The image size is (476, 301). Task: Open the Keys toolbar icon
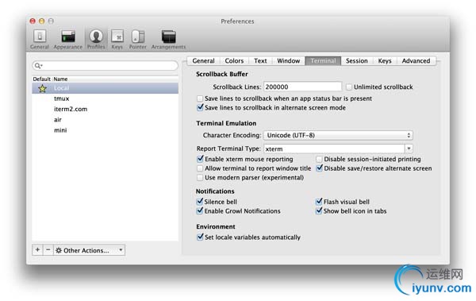coord(117,39)
